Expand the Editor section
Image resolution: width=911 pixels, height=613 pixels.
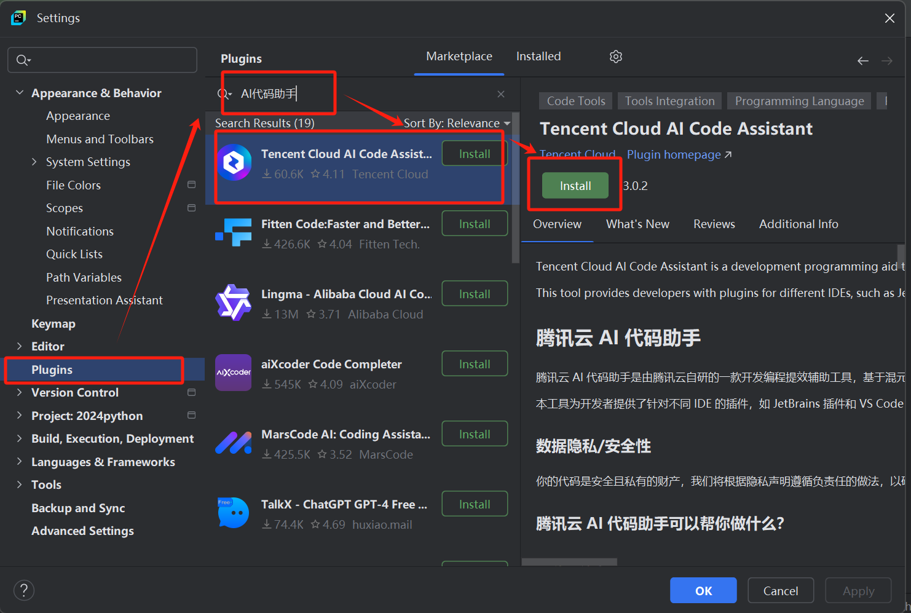(20, 346)
